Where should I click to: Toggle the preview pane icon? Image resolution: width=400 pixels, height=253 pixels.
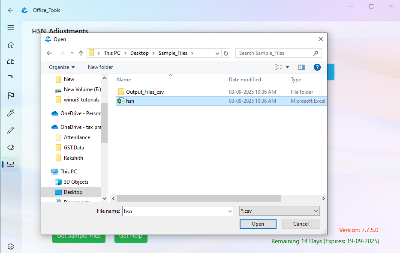(301, 67)
